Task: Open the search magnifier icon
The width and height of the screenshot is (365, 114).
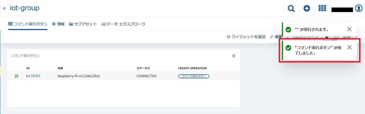Action: pyautogui.click(x=291, y=9)
